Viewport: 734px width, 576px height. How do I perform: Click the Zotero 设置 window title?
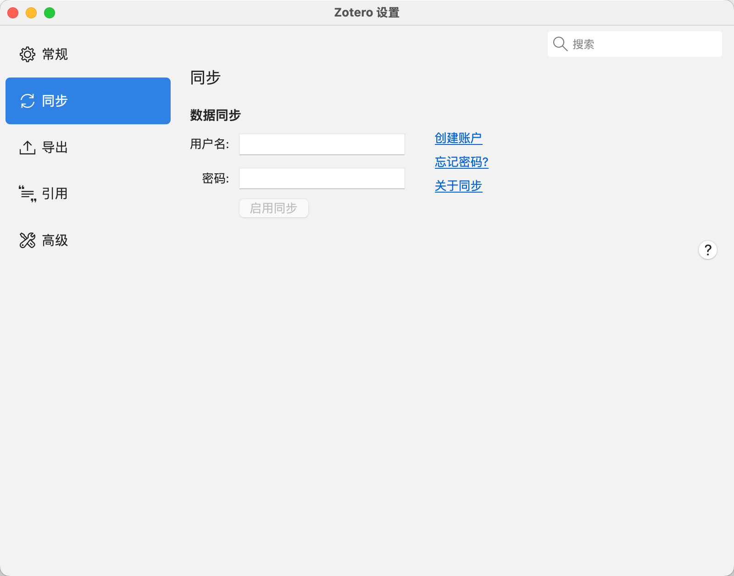click(x=367, y=13)
